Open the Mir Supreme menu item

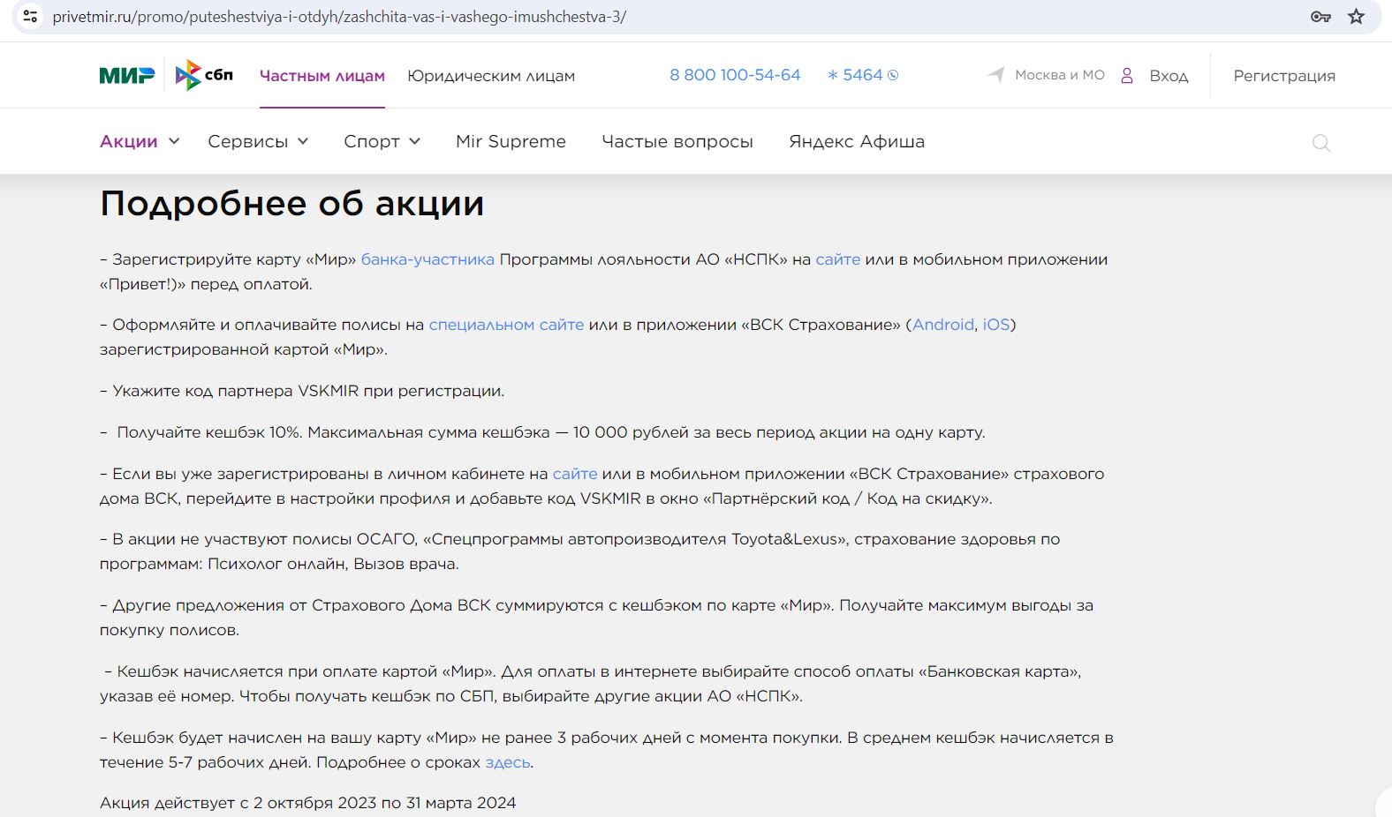pos(511,141)
